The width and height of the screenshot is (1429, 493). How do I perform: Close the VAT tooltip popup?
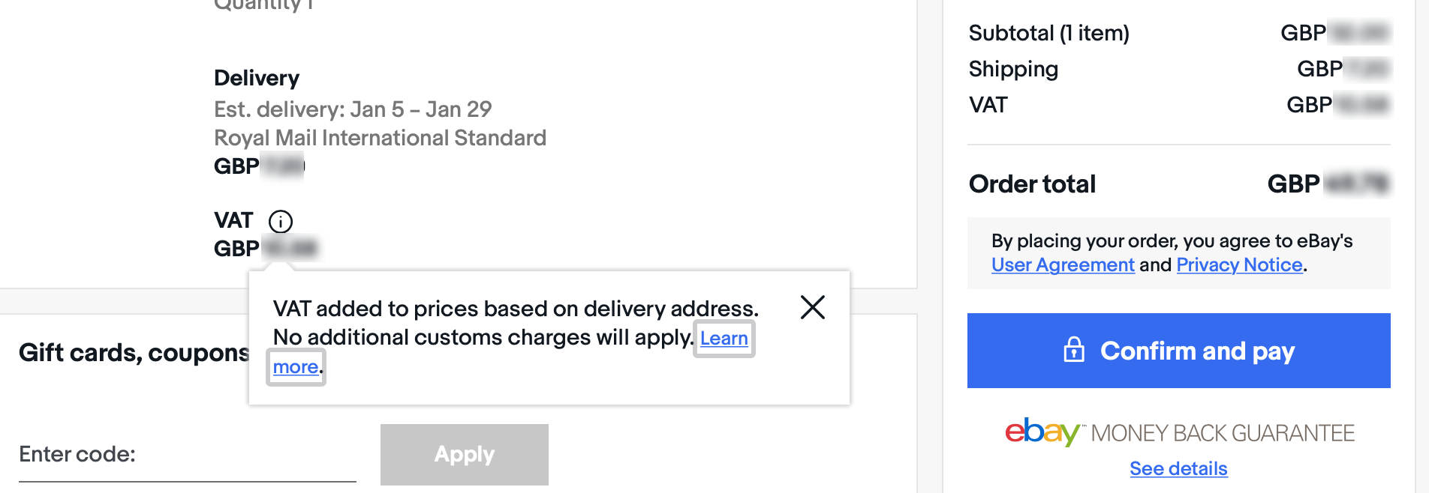(x=812, y=307)
